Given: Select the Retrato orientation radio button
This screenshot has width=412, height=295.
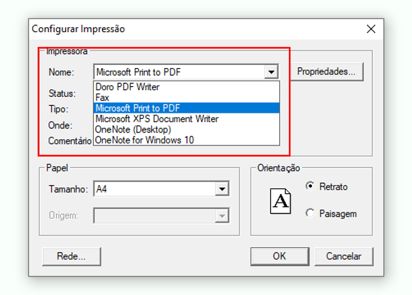Looking at the screenshot, I should click(x=310, y=186).
